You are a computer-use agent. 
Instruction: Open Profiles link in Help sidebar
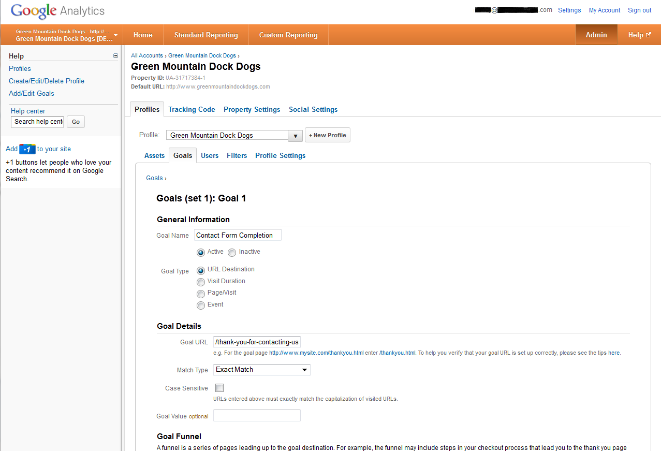[x=20, y=68]
